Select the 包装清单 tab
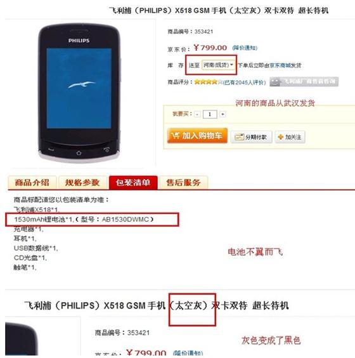Viewport: 355px width, 358px height. click(x=133, y=183)
